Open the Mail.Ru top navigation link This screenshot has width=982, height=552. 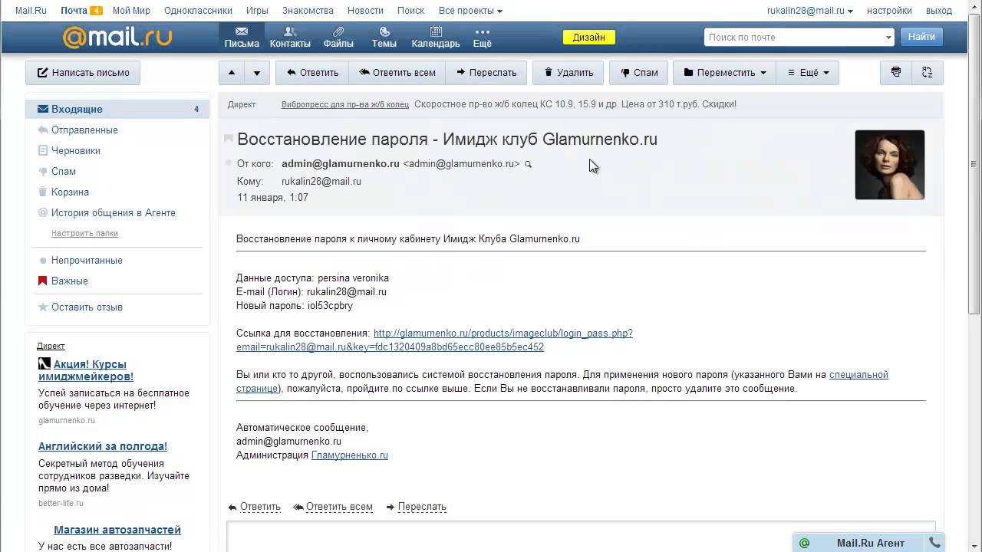31,11
